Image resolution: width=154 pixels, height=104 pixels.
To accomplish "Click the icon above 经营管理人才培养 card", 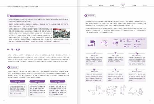I will pyautogui.click(x=137, y=53).
